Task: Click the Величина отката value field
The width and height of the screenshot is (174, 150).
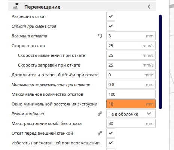Action: coord(131,36)
